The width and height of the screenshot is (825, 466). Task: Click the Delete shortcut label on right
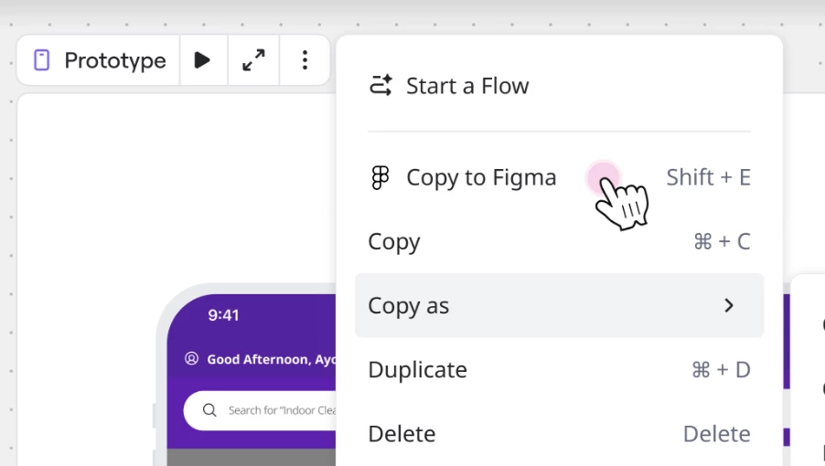pyautogui.click(x=716, y=434)
